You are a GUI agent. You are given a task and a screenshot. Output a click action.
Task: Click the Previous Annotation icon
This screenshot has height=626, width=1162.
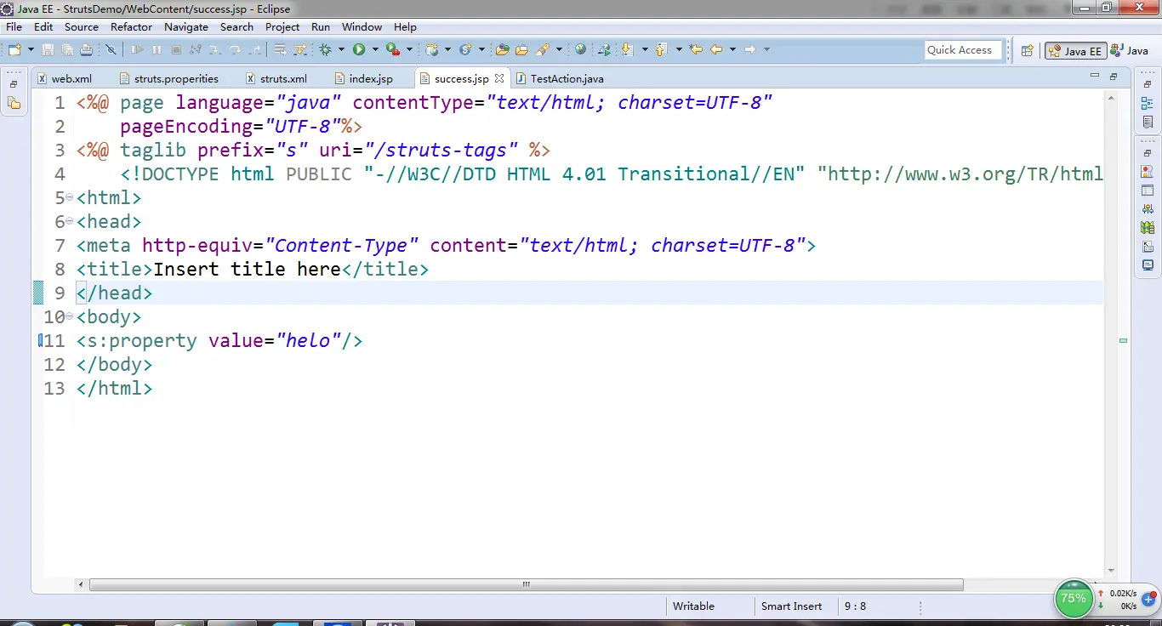click(662, 49)
